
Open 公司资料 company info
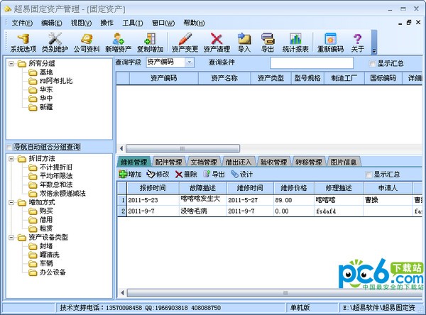[87, 43]
